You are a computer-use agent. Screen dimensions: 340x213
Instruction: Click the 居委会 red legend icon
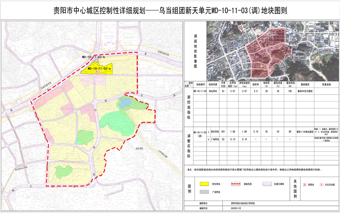pos(304,185)
